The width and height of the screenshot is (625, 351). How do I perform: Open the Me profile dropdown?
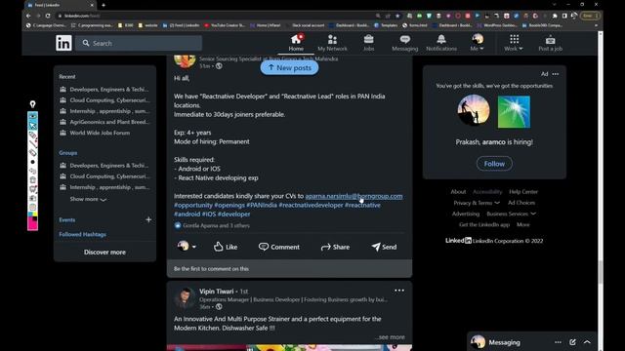pyautogui.click(x=478, y=43)
